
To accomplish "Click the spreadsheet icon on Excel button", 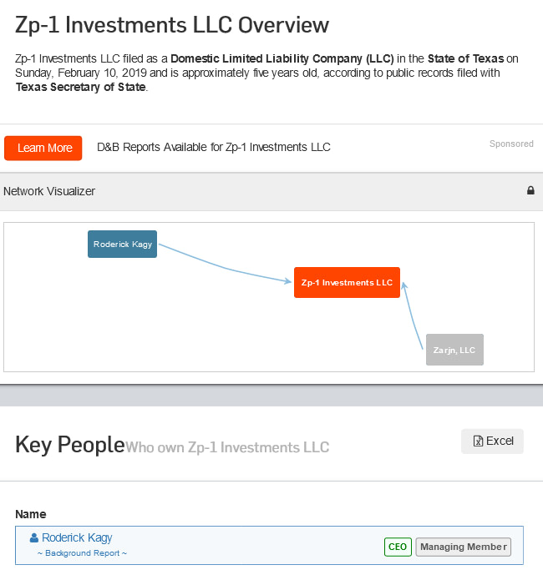I will pyautogui.click(x=478, y=441).
